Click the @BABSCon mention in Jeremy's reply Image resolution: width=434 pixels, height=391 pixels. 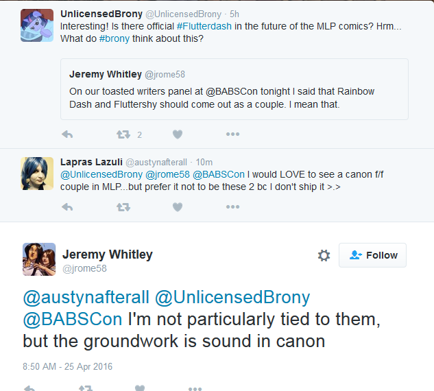pos(73,319)
